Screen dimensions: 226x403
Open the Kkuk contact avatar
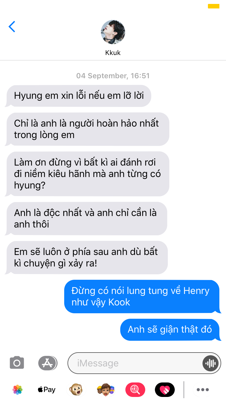(x=113, y=32)
